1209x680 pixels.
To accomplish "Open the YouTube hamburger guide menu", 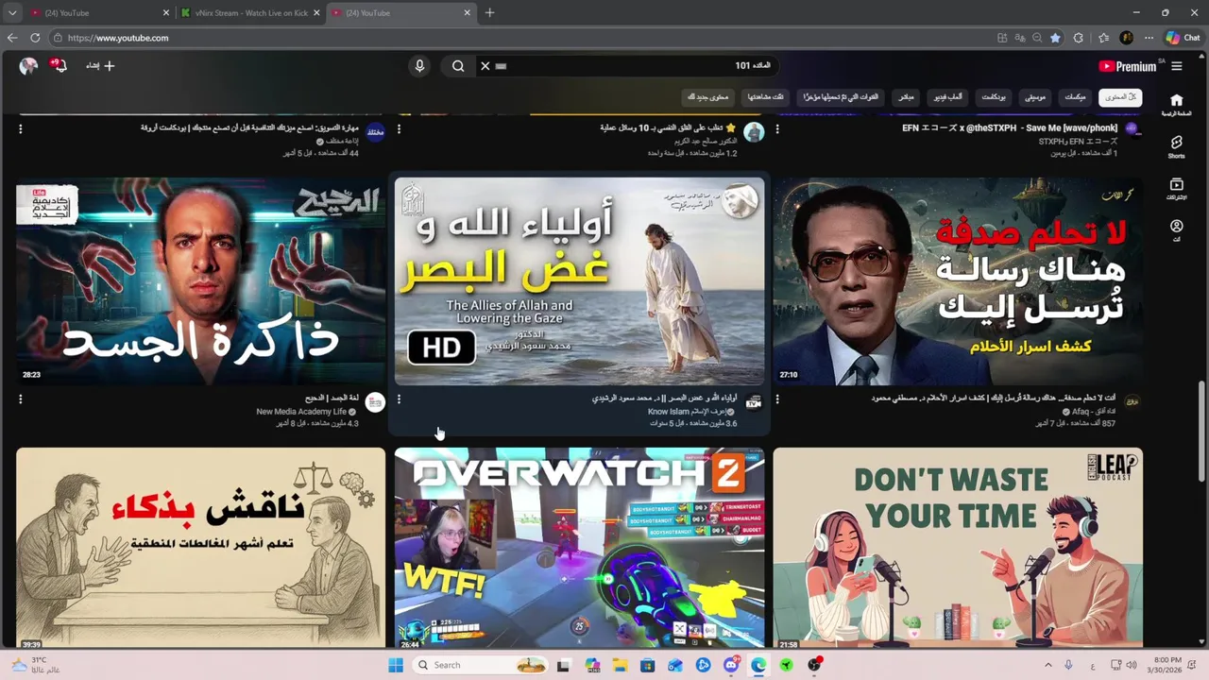I will (1176, 66).
